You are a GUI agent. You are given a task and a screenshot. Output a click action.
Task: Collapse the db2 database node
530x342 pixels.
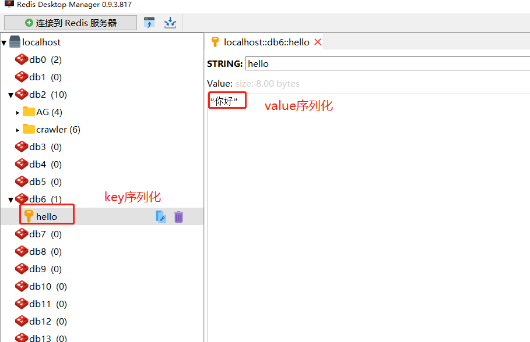tap(10, 94)
